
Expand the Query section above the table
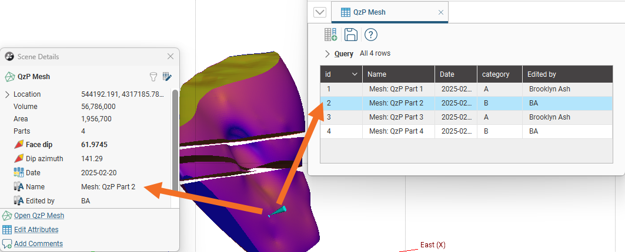(x=327, y=54)
